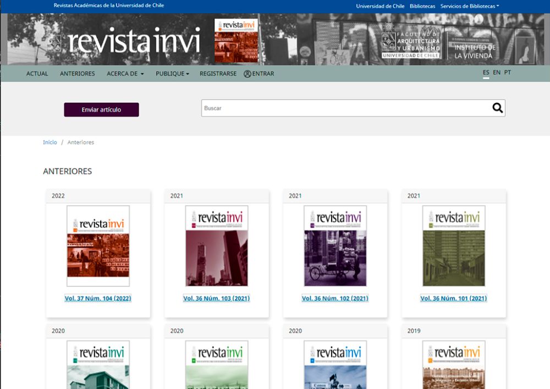
Task: Open the ACTUAL menu item
Action: pyautogui.click(x=37, y=73)
